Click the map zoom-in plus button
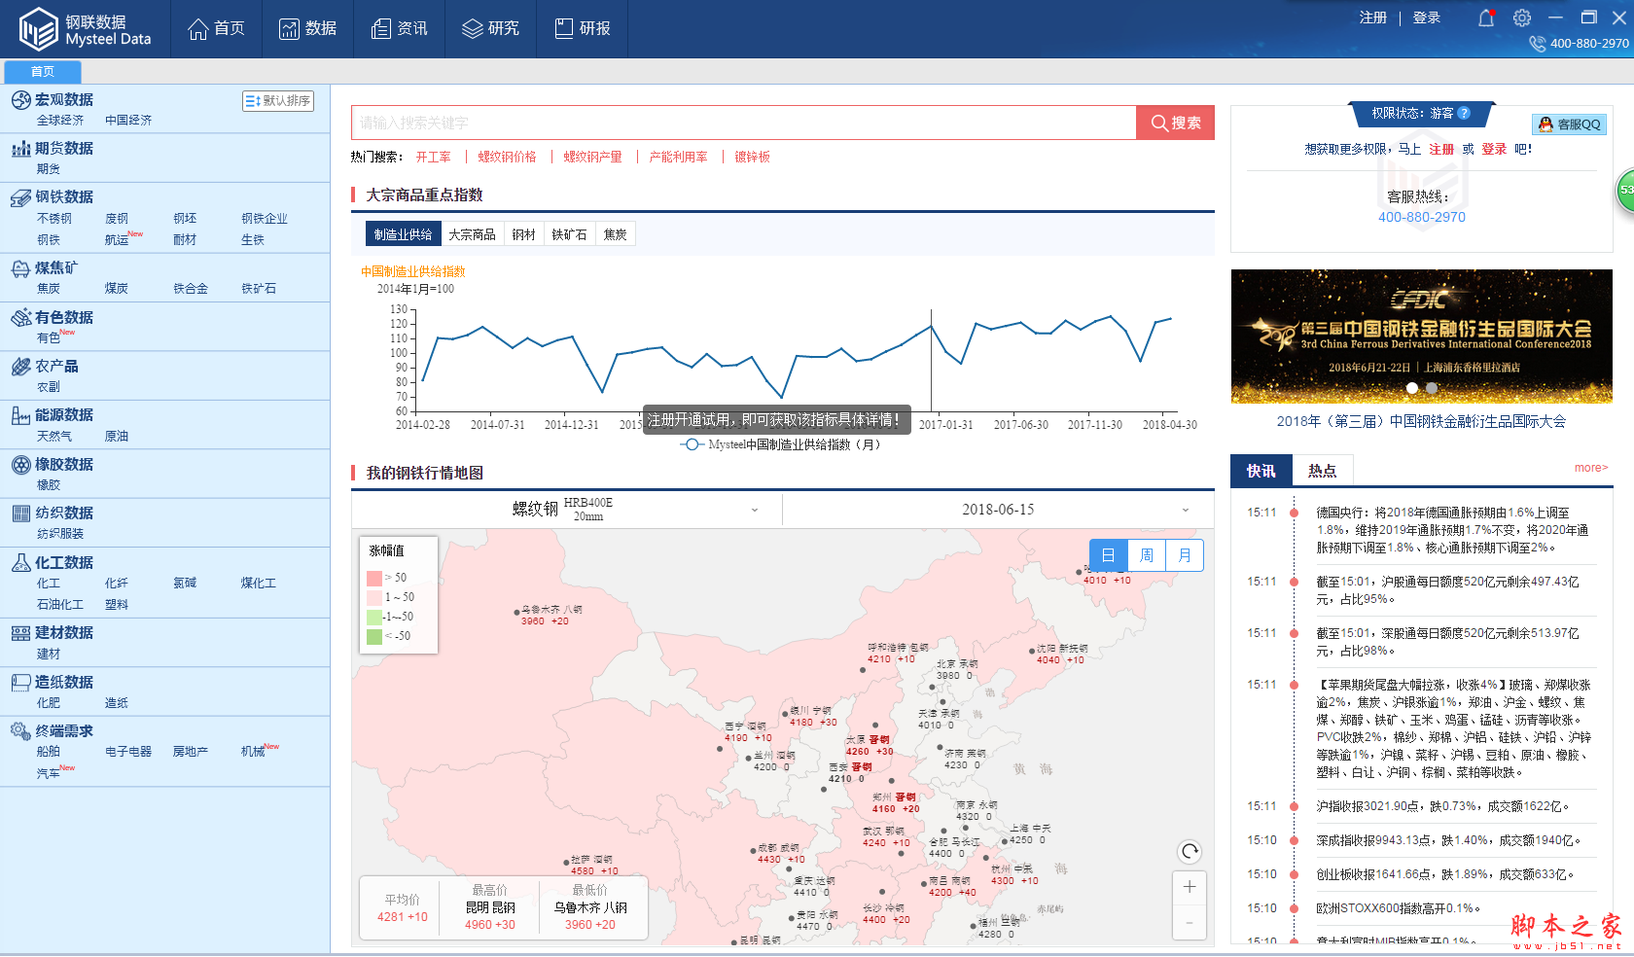The height and width of the screenshot is (957, 1634). point(1190,887)
